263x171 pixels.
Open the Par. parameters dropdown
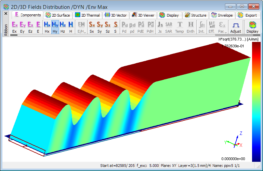coord(222,27)
